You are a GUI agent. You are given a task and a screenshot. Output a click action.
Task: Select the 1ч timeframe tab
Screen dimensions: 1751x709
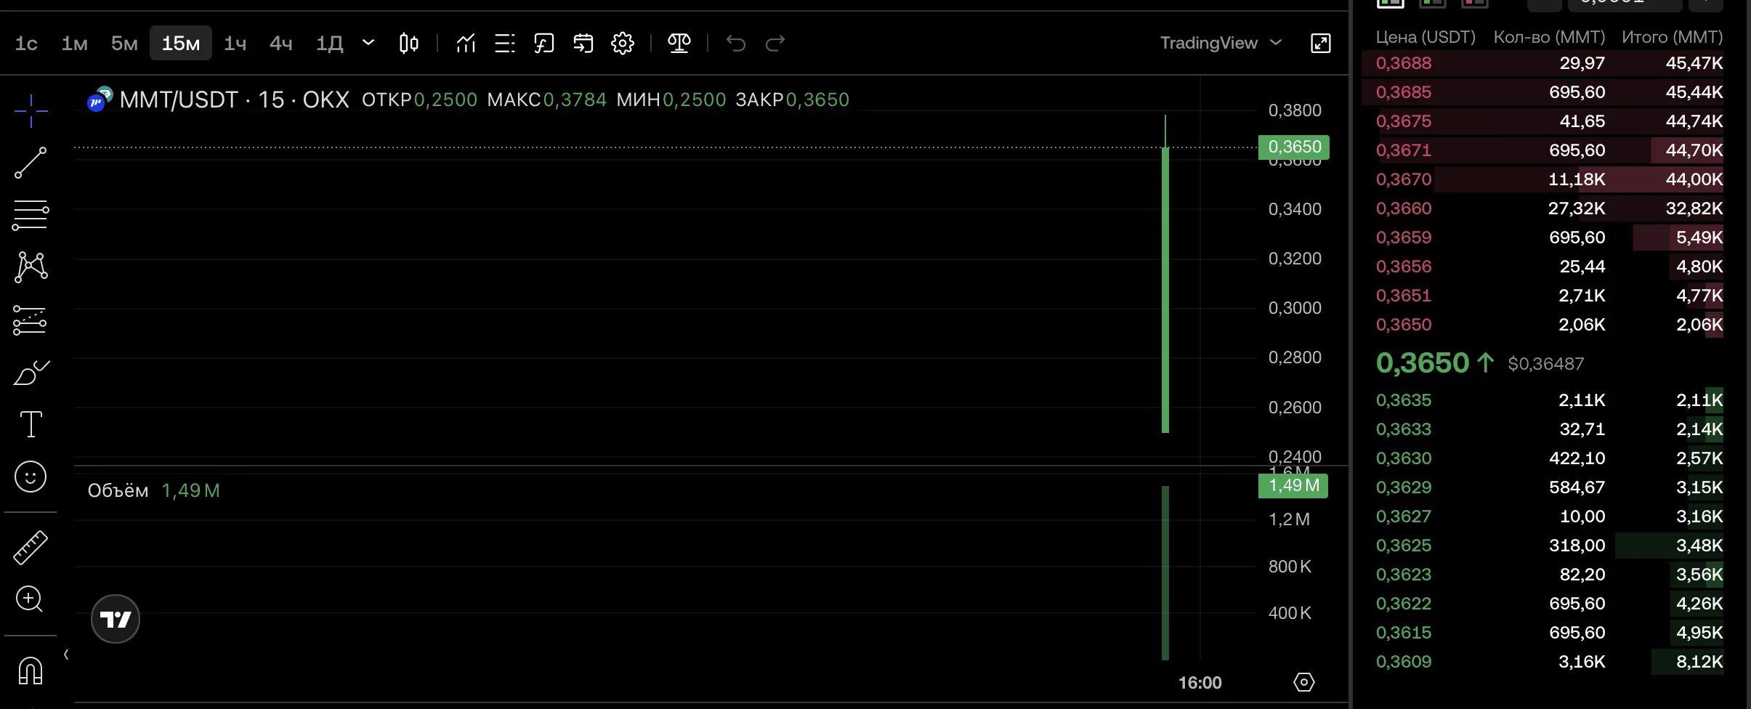[x=234, y=43]
